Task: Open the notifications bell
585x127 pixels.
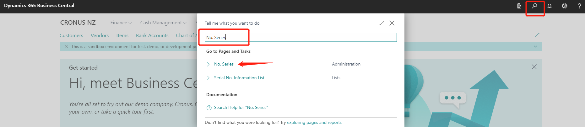Action: coord(550,6)
